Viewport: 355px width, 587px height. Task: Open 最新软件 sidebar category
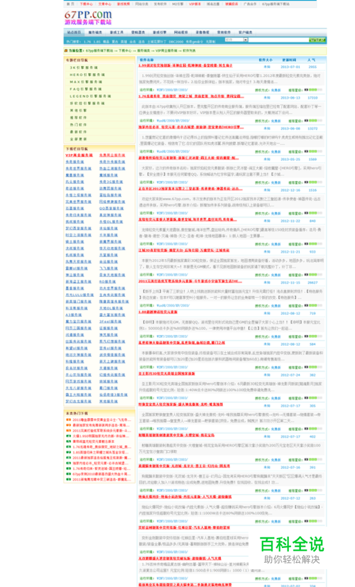pos(78,132)
